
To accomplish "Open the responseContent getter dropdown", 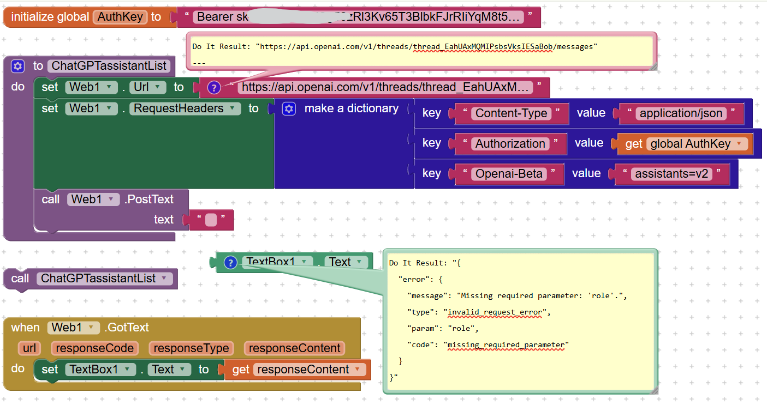I will coord(358,370).
